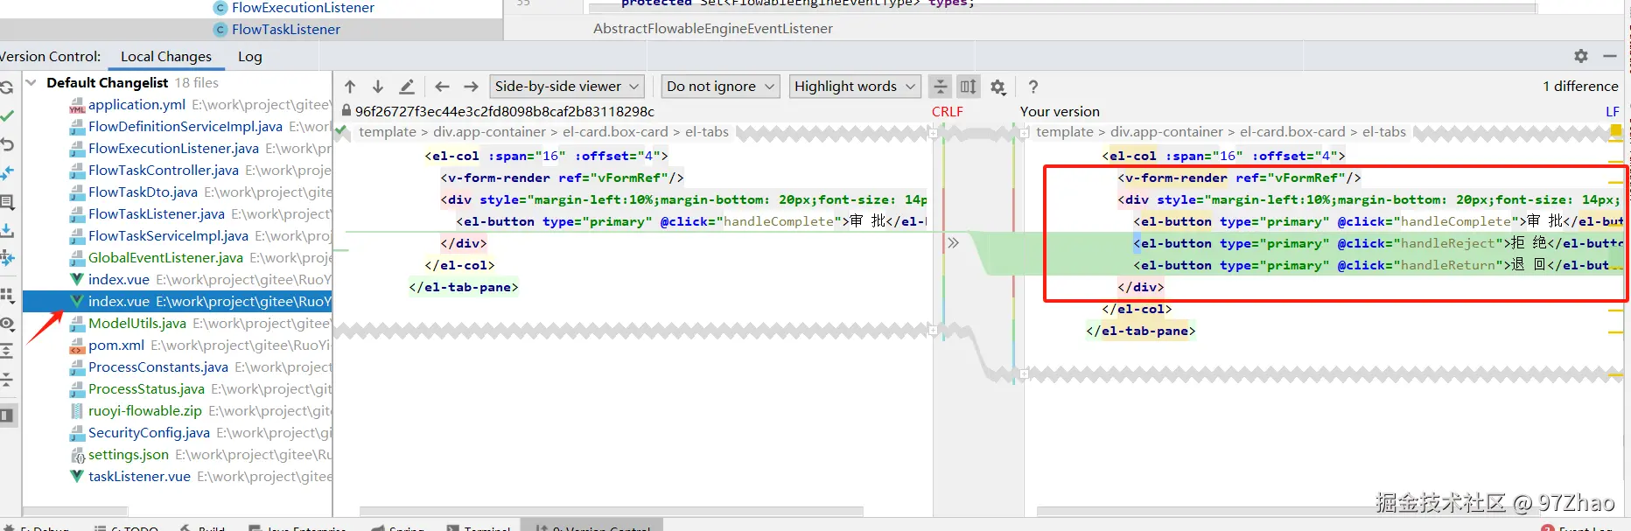Open the Do not ignore dropdown
The height and width of the screenshot is (531, 1631).
[x=720, y=87]
